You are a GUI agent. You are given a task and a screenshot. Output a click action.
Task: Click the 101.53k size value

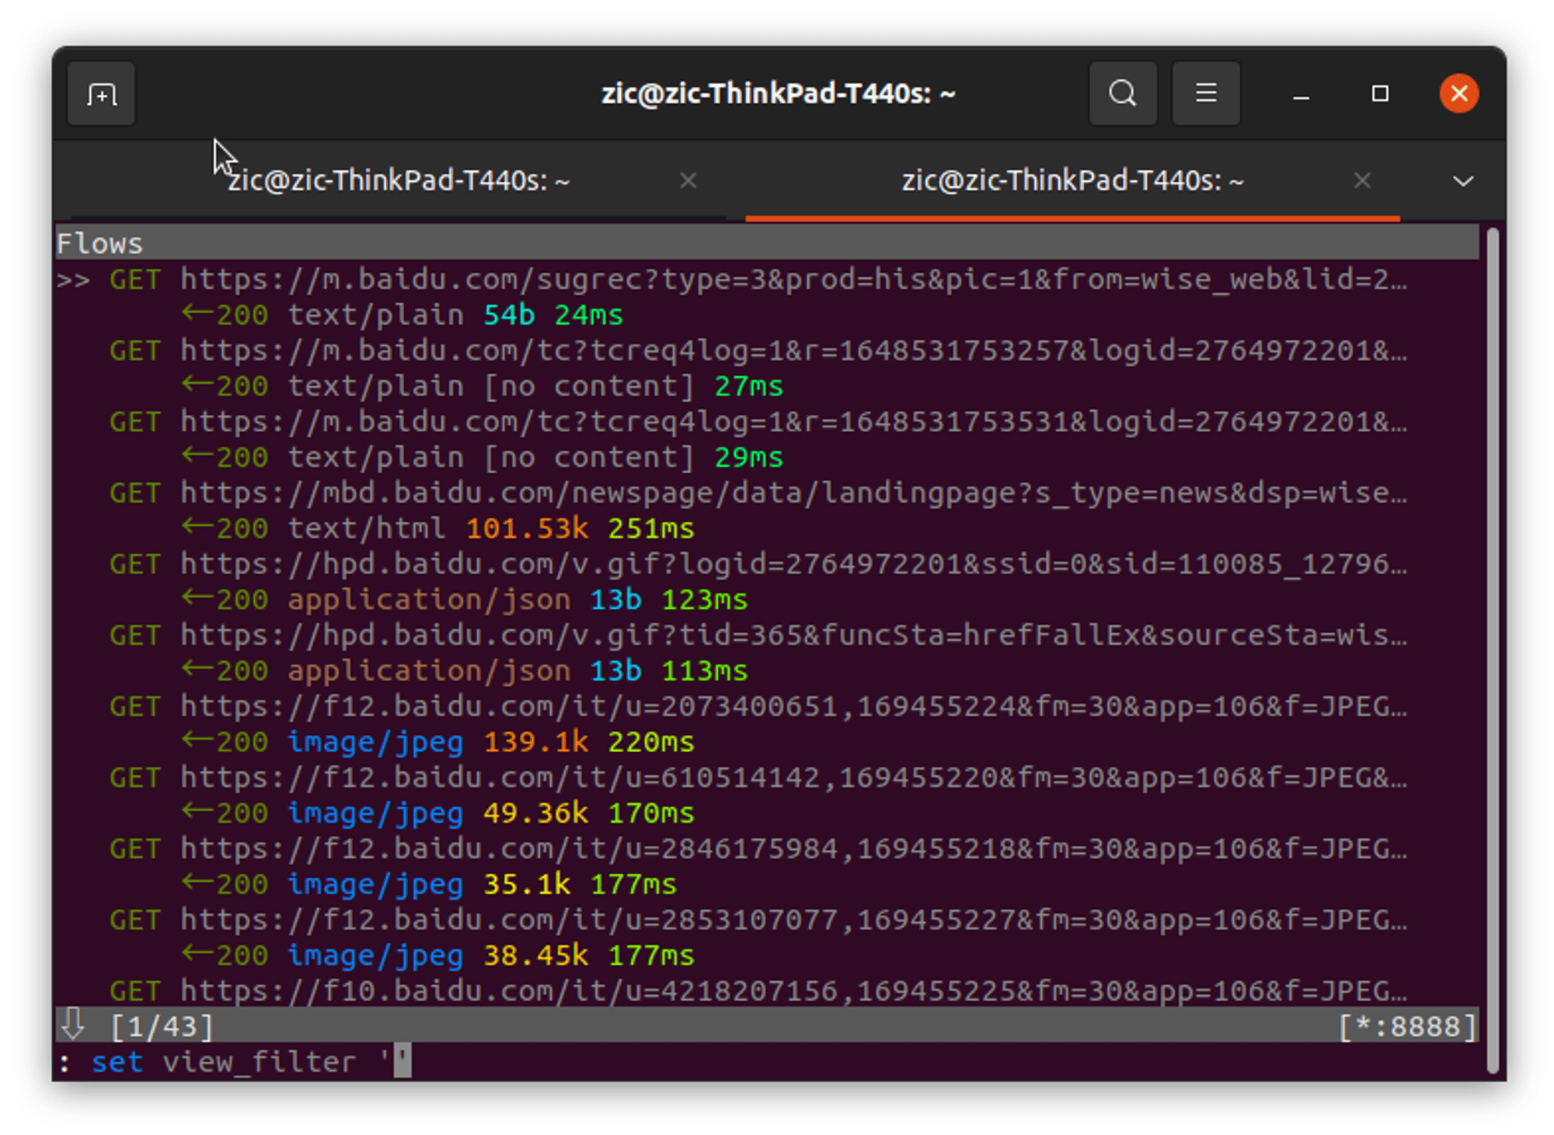[528, 528]
